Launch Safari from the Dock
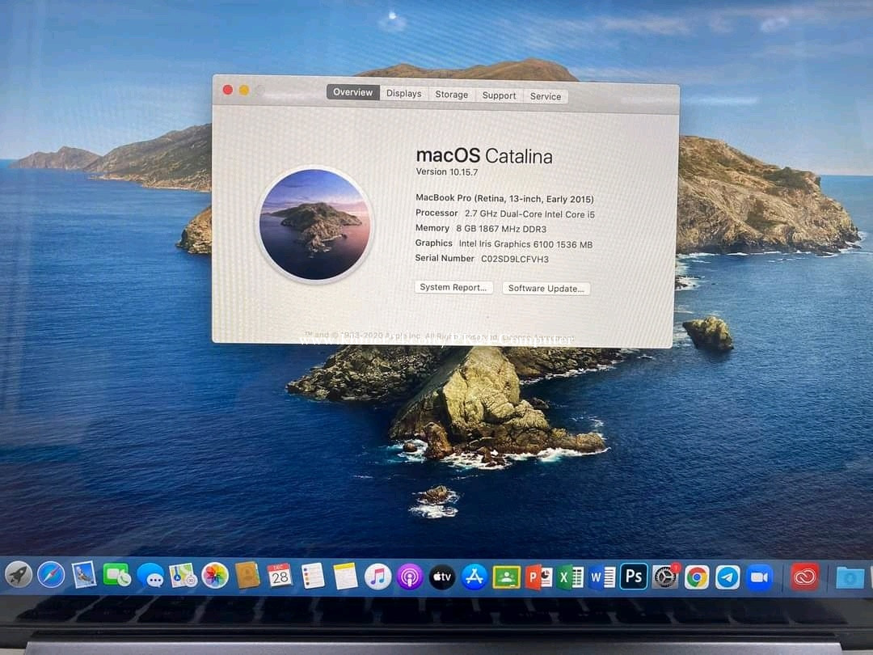Screen dimensions: 873x655 tap(51, 575)
